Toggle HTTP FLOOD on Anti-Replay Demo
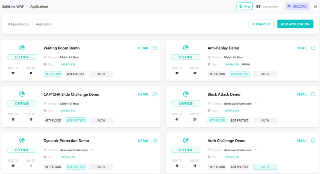The image size is (320, 174). (217, 74)
